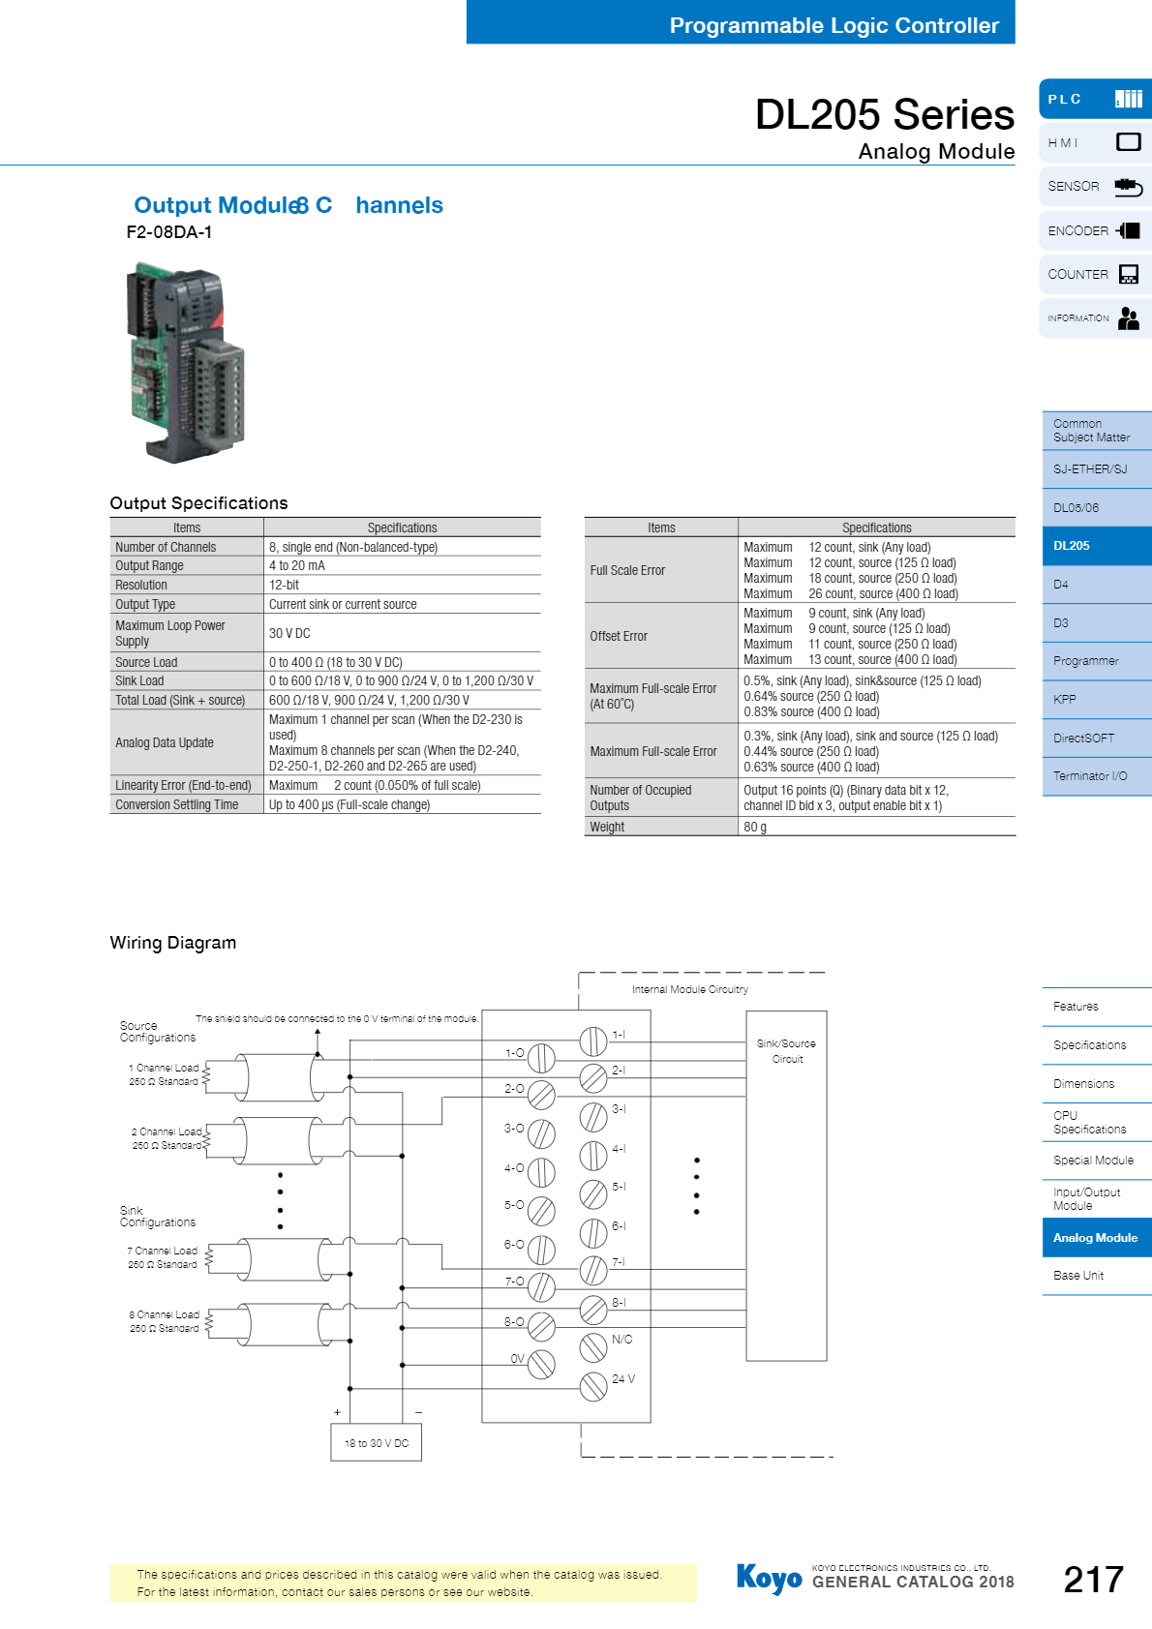The image size is (1152, 1629).
Task: Click the HMI screen icon
Action: pyautogui.click(x=1128, y=142)
